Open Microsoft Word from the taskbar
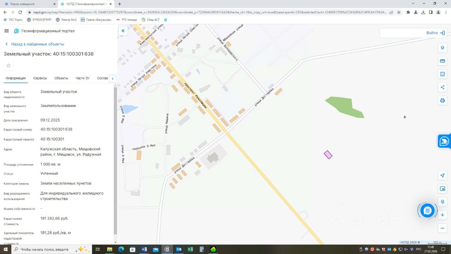 [144, 249]
